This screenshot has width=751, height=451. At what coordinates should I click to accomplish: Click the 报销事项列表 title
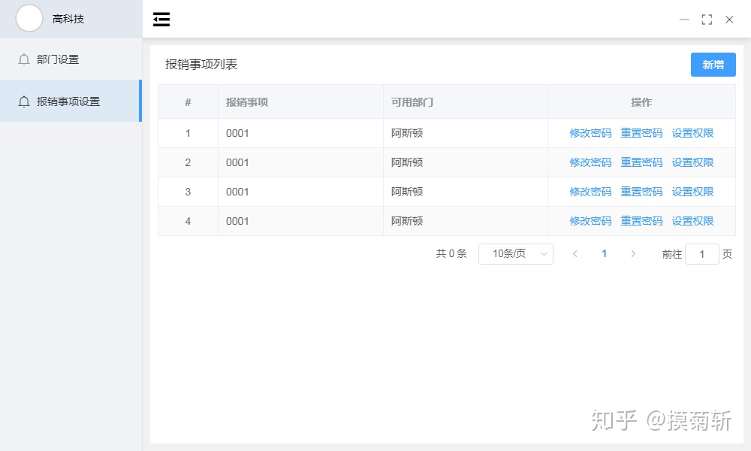pos(201,64)
